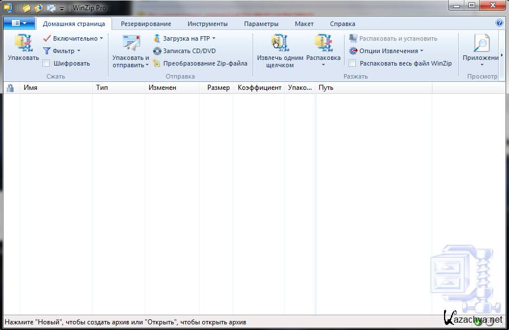Open the Загрузка на FTP dropdown
509x330 pixels.
(x=214, y=38)
